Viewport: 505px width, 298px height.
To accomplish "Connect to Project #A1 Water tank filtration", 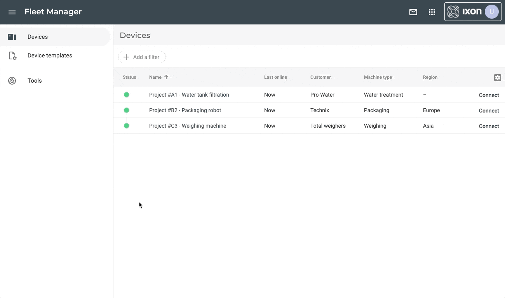I will pos(489,95).
